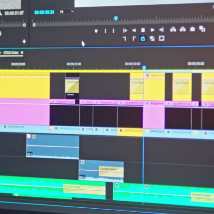Select the first Adjustment Layer clip after the pink block
This screenshot has width=214, height=214.
point(62,102)
